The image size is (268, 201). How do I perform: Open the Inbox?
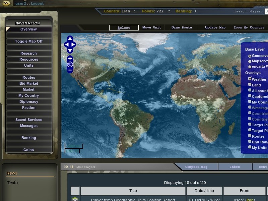pos(235,167)
